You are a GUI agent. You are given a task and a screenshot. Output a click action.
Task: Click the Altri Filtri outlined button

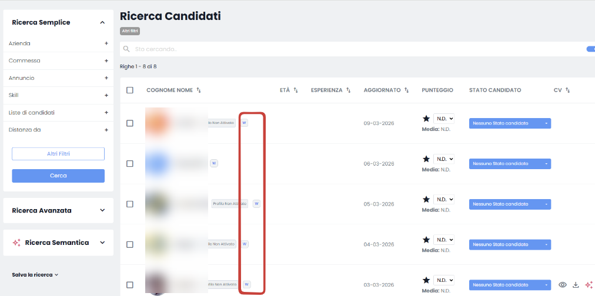tap(58, 154)
